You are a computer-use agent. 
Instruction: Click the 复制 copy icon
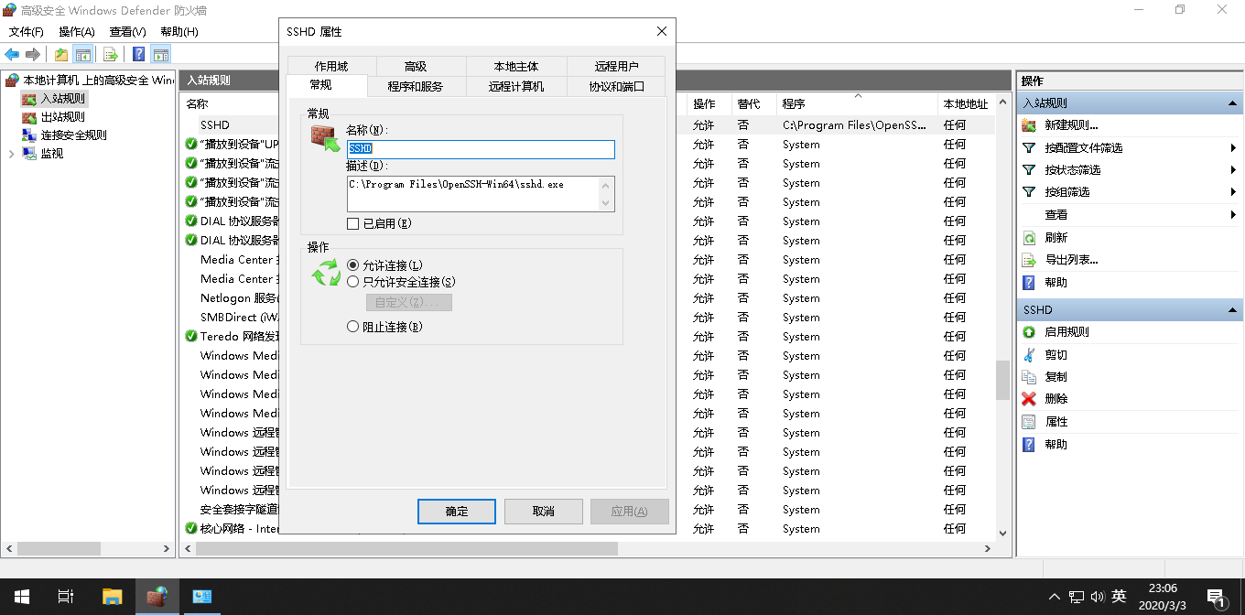[x=1029, y=377]
